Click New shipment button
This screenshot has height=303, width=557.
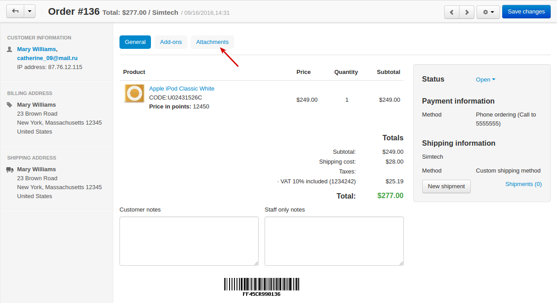[x=446, y=186]
